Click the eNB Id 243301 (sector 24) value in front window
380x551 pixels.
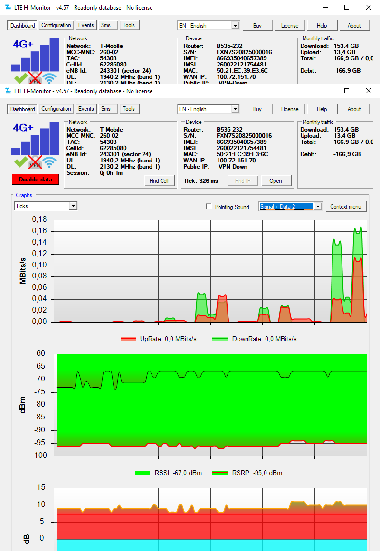(125, 154)
